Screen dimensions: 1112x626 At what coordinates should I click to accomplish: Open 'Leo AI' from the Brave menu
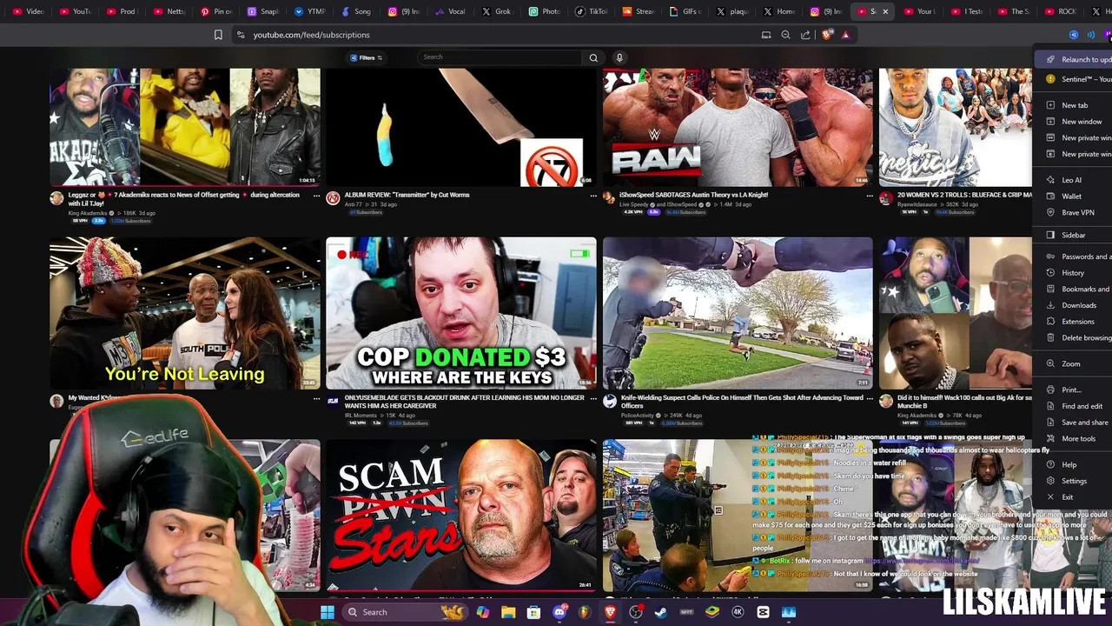point(1074,180)
